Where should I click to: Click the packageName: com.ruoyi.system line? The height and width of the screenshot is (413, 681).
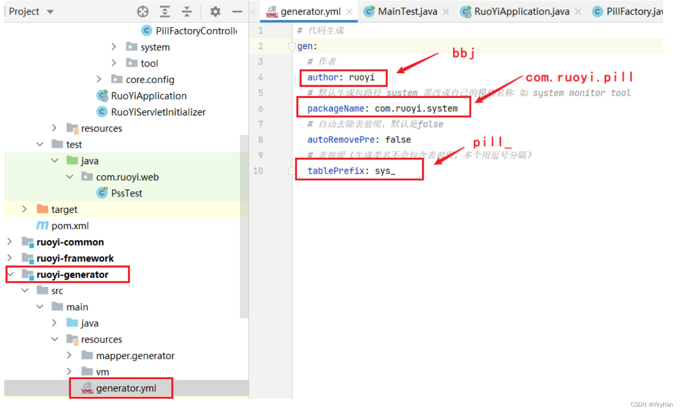click(382, 109)
